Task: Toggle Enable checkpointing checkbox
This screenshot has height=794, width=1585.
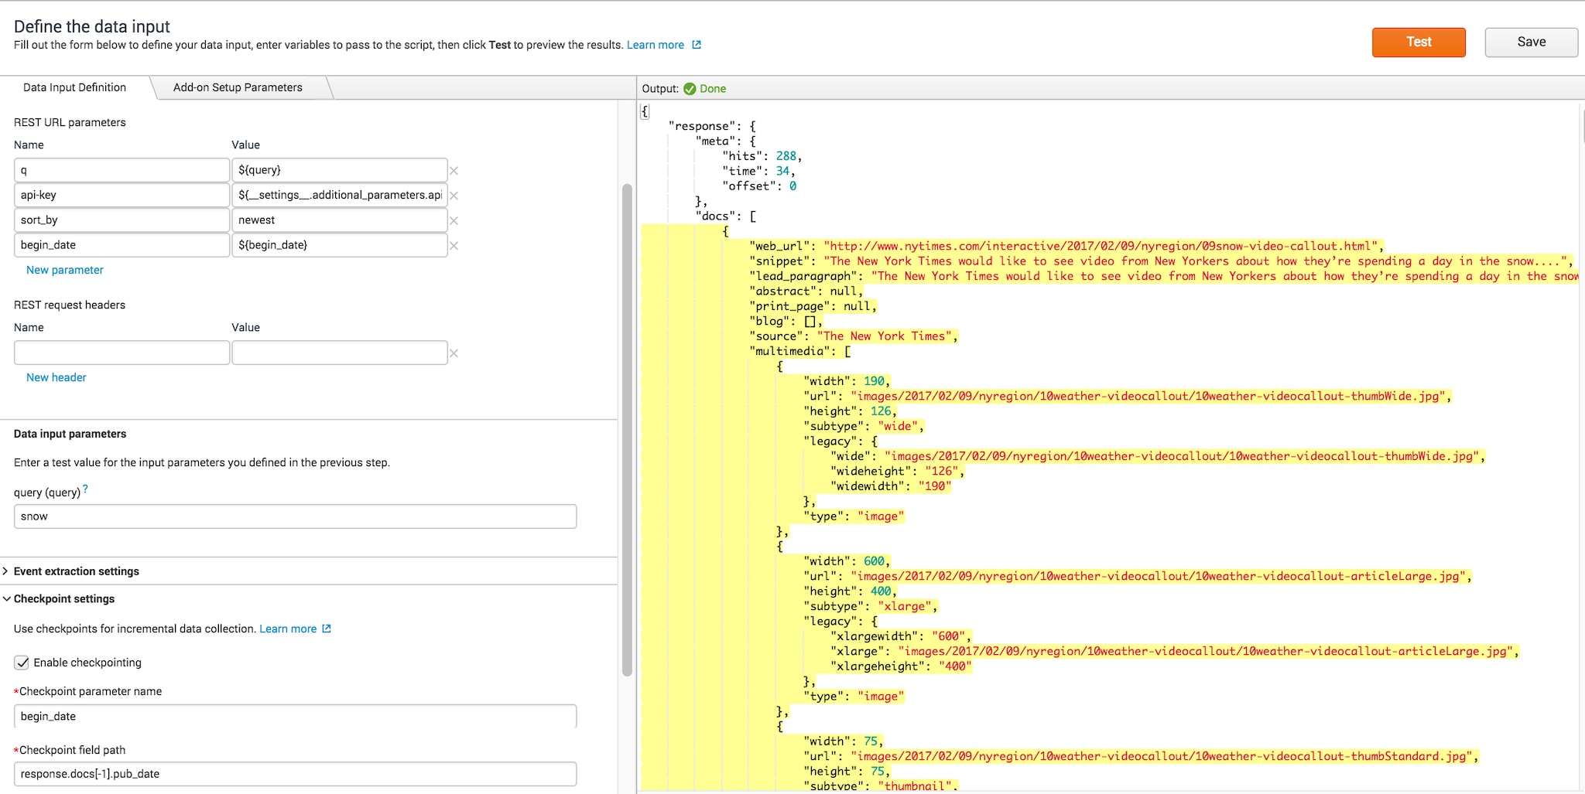Action: pos(22,663)
